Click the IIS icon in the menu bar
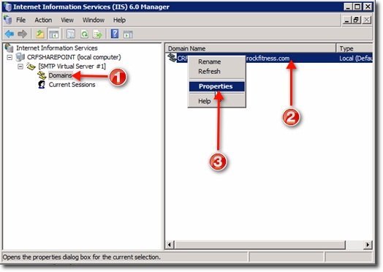Image resolution: width=383 pixels, height=272 pixels. [x=8, y=20]
